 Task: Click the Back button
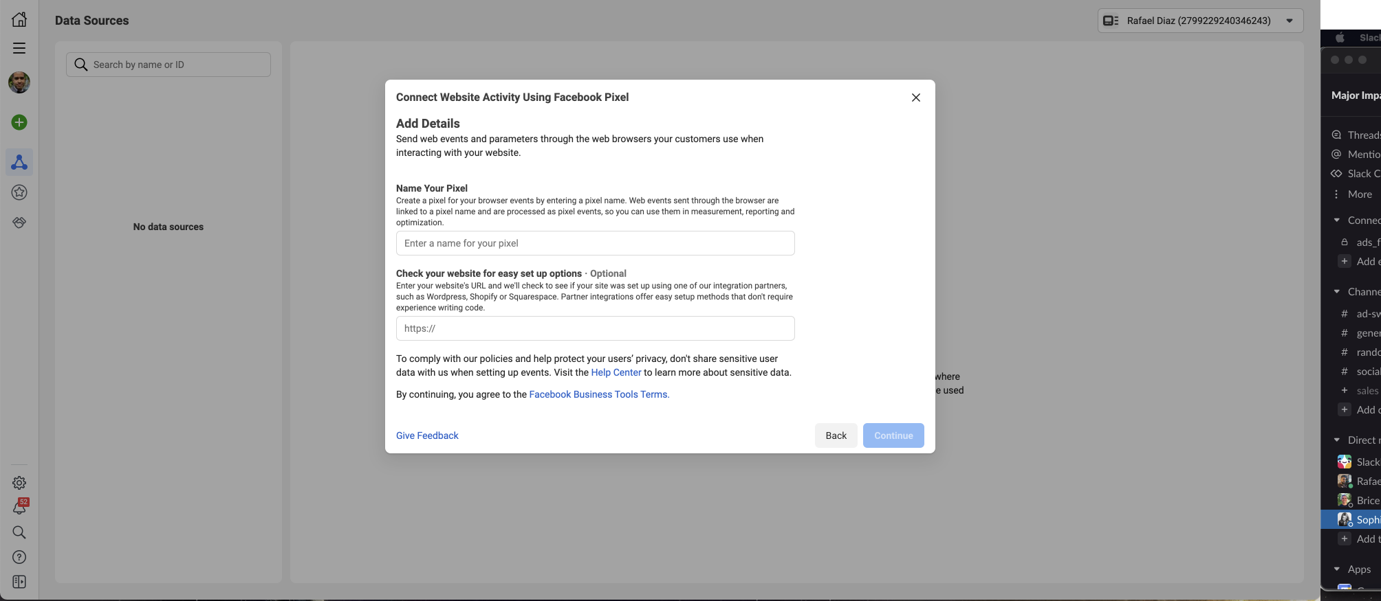point(836,435)
